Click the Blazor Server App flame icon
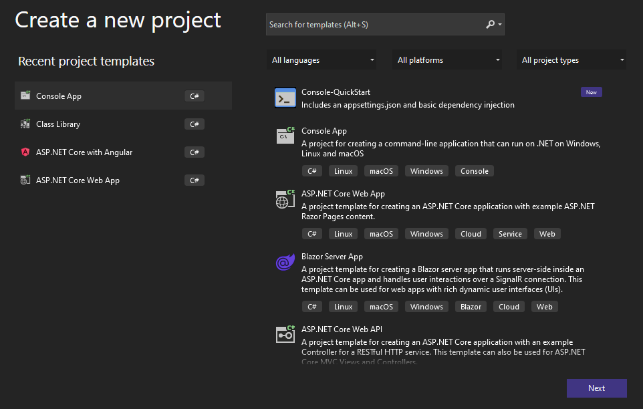Viewport: 643px width, 409px height. coord(285,262)
